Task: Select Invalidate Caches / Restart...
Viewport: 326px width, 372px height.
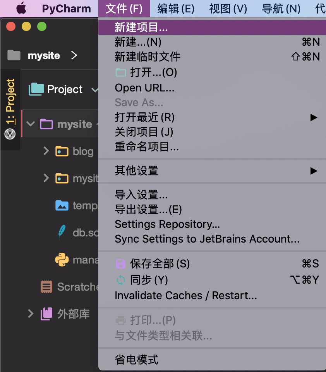Action: [212, 296]
